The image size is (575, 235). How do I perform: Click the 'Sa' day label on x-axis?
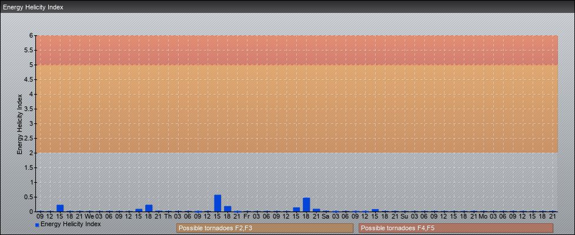tap(326, 216)
